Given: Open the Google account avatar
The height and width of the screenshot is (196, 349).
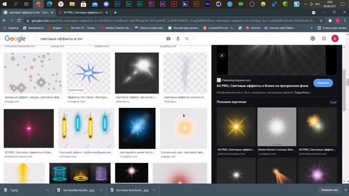Looking at the screenshot, I should pos(335,39).
